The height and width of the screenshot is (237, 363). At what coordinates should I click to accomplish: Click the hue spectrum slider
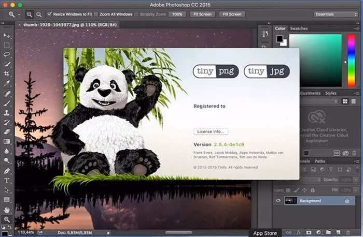pos(351,61)
